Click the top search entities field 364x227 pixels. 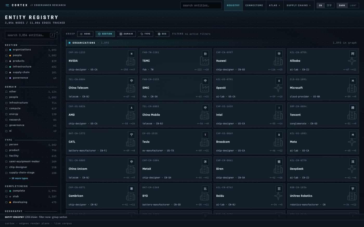click(x=201, y=5)
